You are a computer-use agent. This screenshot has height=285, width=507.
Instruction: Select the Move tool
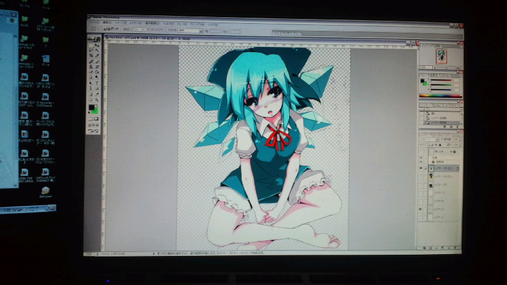(97, 45)
